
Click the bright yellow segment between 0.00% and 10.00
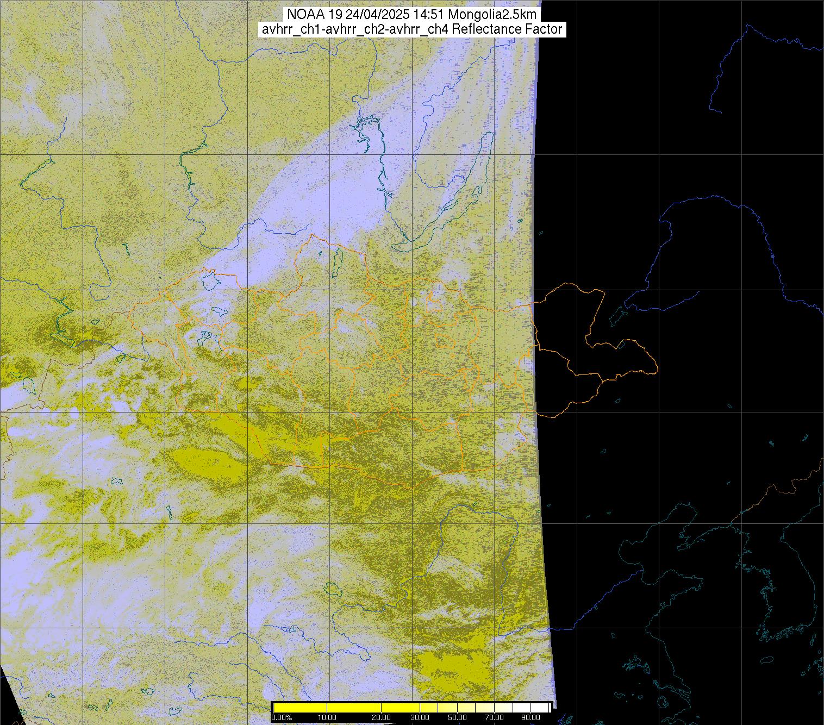(300, 708)
